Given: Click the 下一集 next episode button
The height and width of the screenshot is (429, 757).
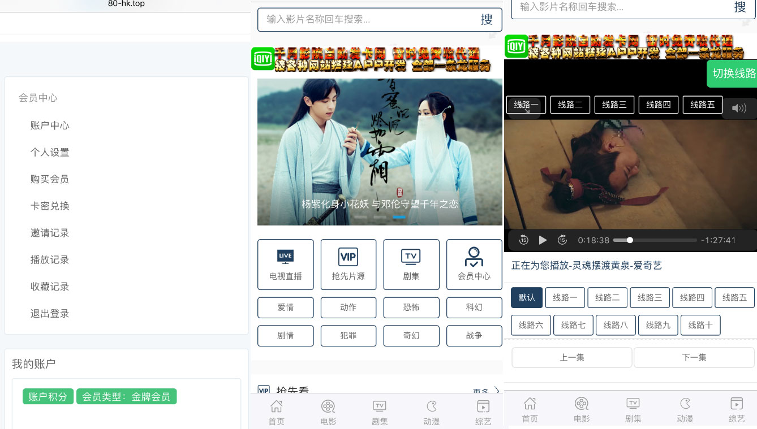Looking at the screenshot, I should tap(694, 357).
